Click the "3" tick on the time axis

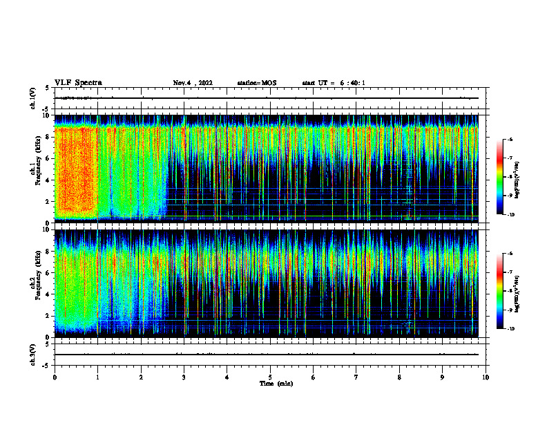click(x=184, y=377)
